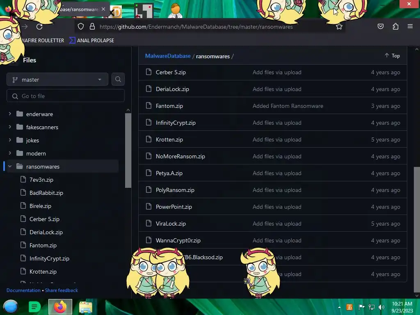Open the Firefox hamburger application menu
This screenshot has height=315, width=420.
[410, 27]
